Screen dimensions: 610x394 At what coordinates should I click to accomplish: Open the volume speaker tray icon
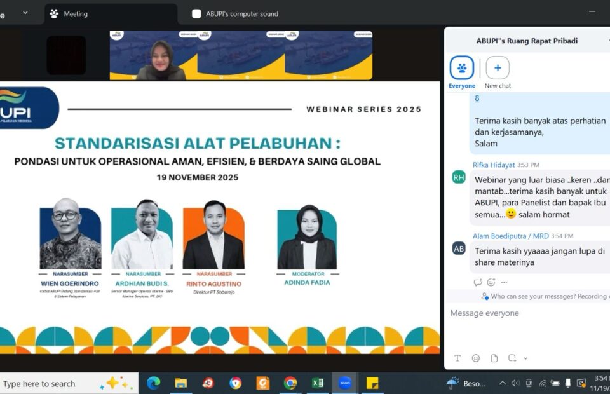click(x=515, y=383)
